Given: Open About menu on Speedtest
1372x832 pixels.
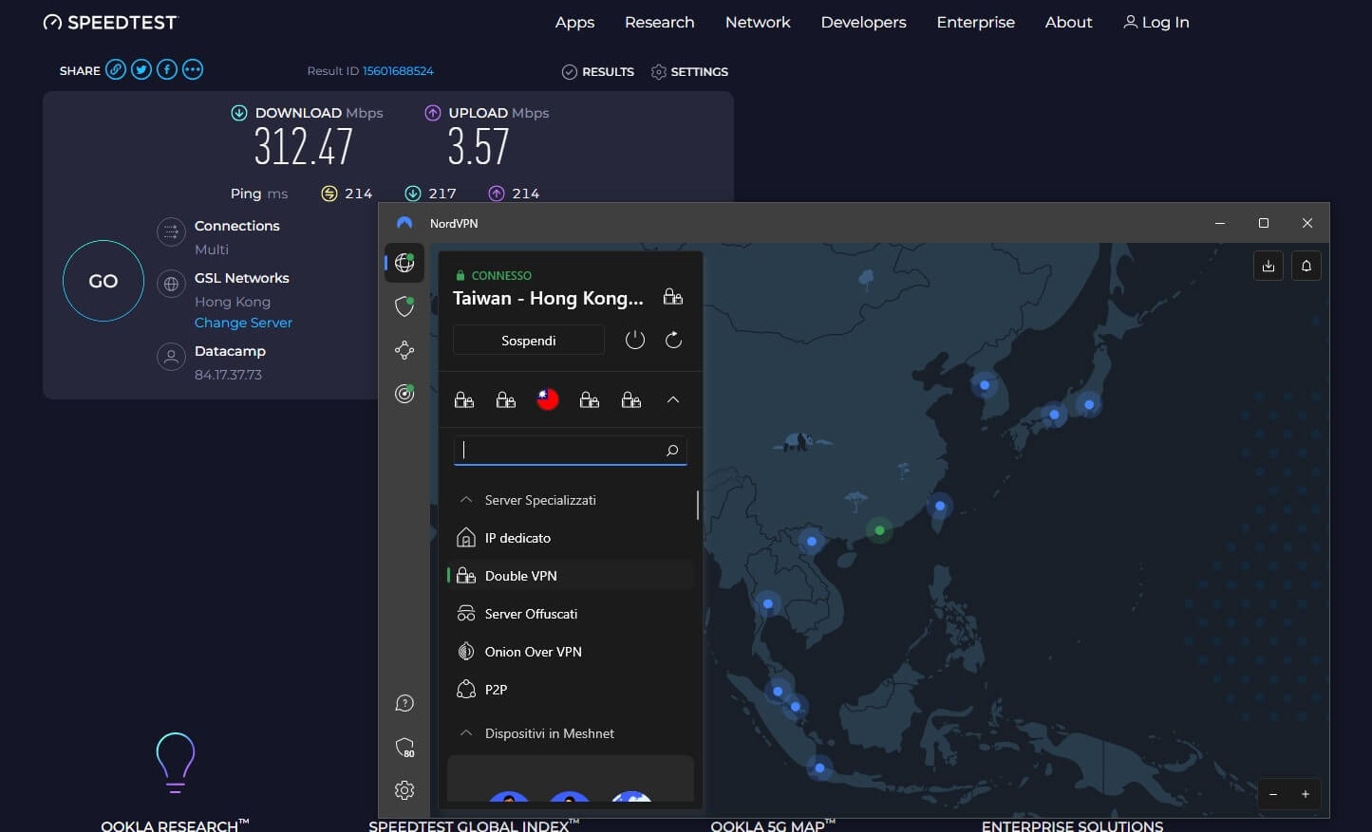Looking at the screenshot, I should [x=1068, y=22].
